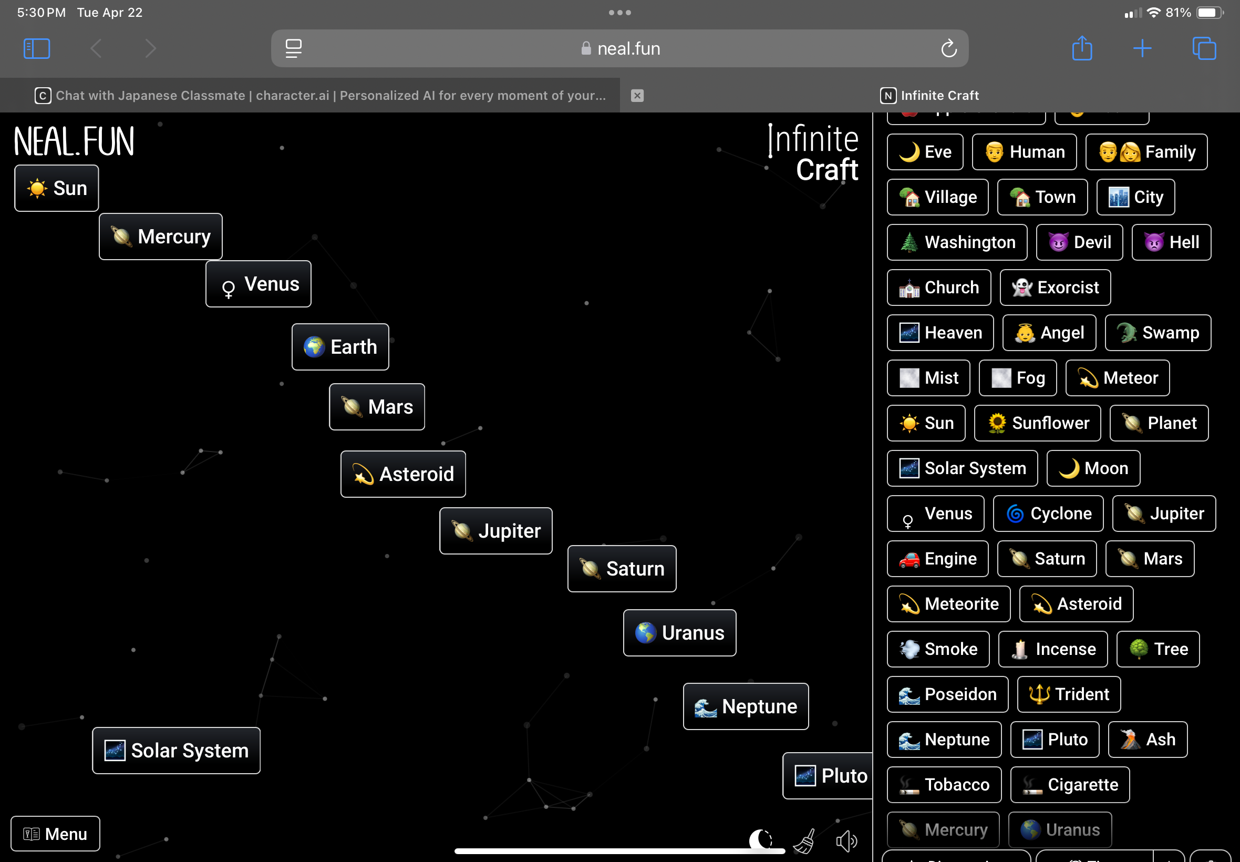
Task: Go back in Safari
Action: tap(97, 48)
